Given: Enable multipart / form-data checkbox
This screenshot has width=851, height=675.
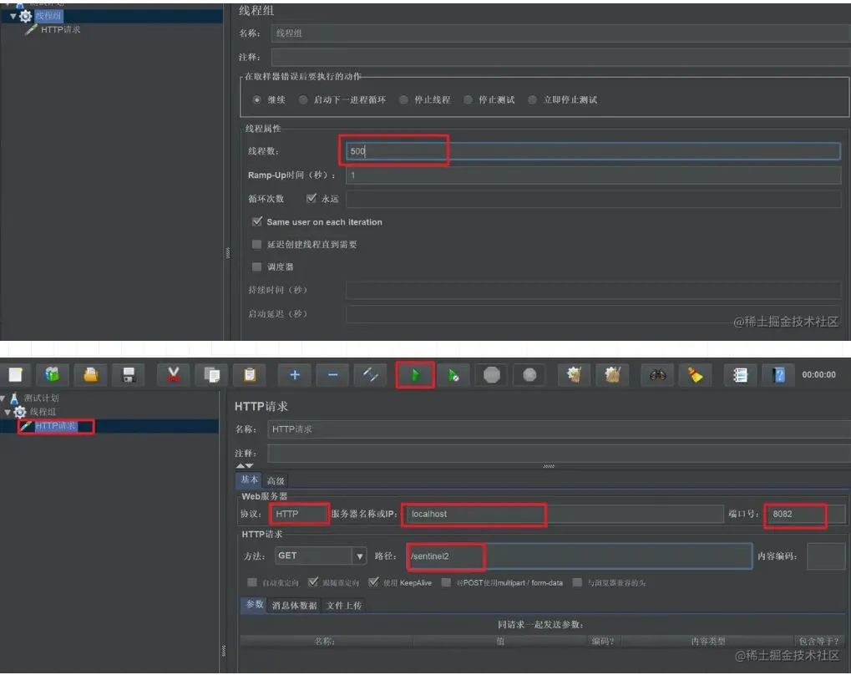Looking at the screenshot, I should point(446,582).
